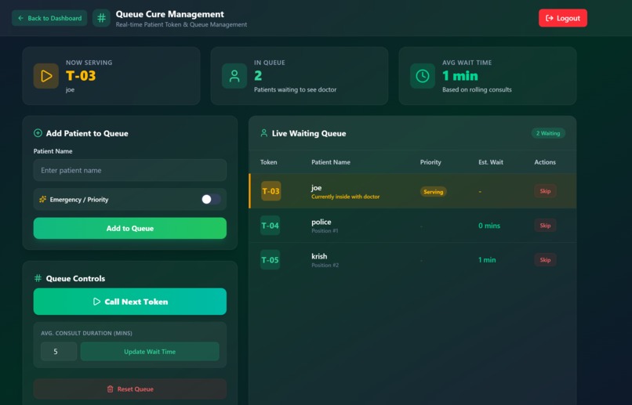The image size is (632, 405).
Task: Click the person icon beside Live Waiting Queue
Action: 264,133
